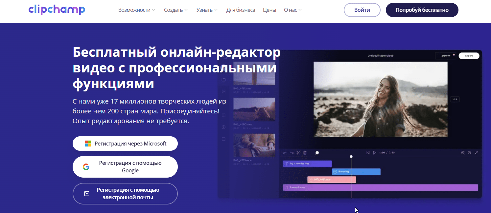
Task: Open the Узнать dropdown menu
Action: pos(207,10)
